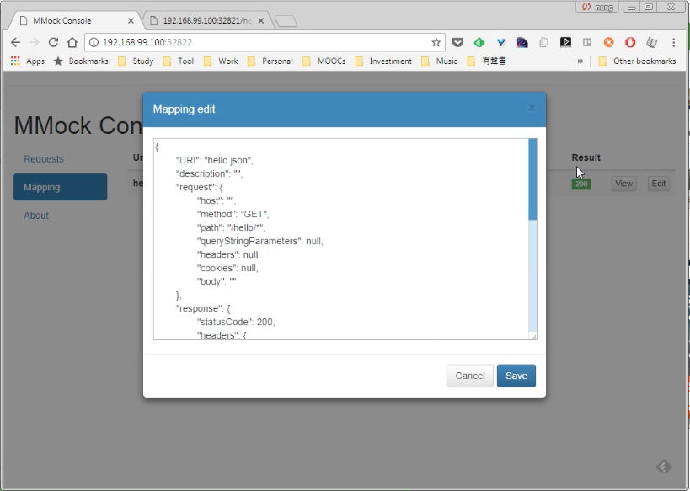690x491 pixels.
Task: Open the Bookmarks folder in bookmarks bar
Action: pos(81,61)
